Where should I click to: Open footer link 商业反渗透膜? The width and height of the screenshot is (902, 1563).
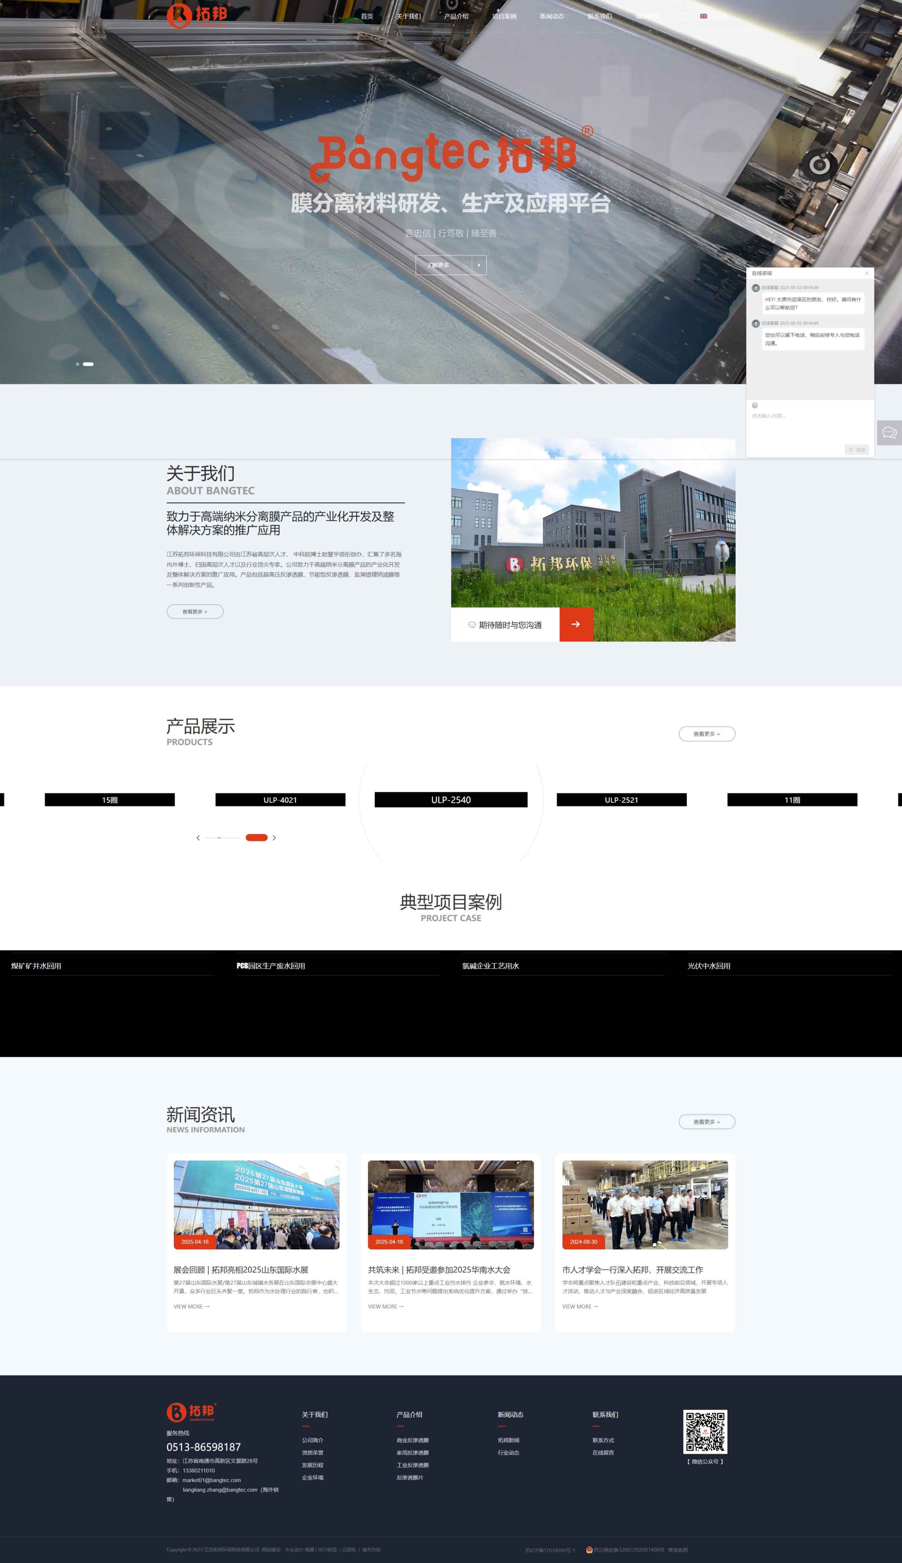(x=413, y=1440)
